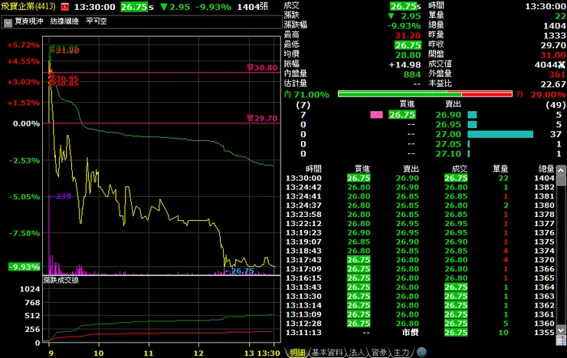Click the 30.80 reference line label on chart
The width and height of the screenshot is (567, 358).
[262, 67]
